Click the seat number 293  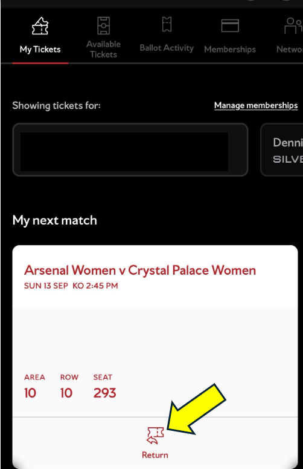tap(104, 393)
